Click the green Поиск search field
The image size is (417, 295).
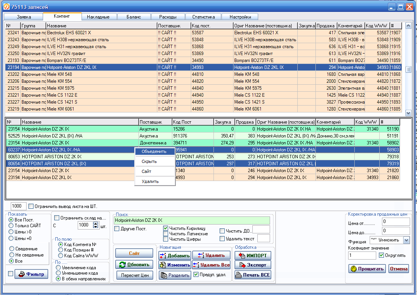[193, 220]
